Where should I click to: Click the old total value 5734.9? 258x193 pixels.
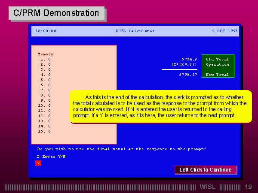pos(189,59)
